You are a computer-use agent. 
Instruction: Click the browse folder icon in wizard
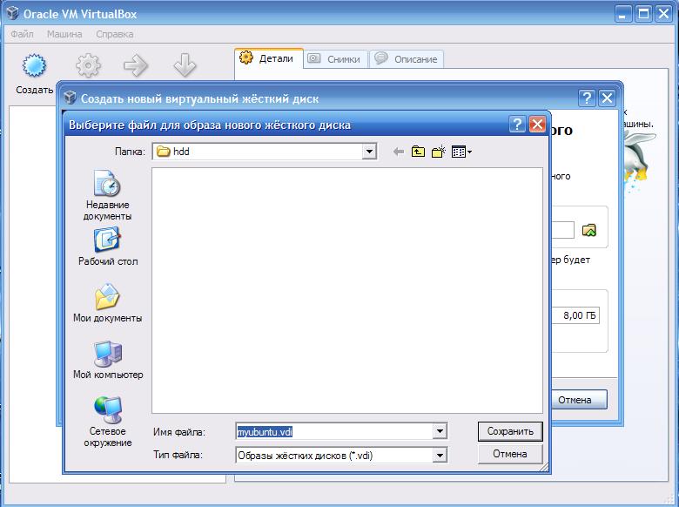(x=589, y=230)
